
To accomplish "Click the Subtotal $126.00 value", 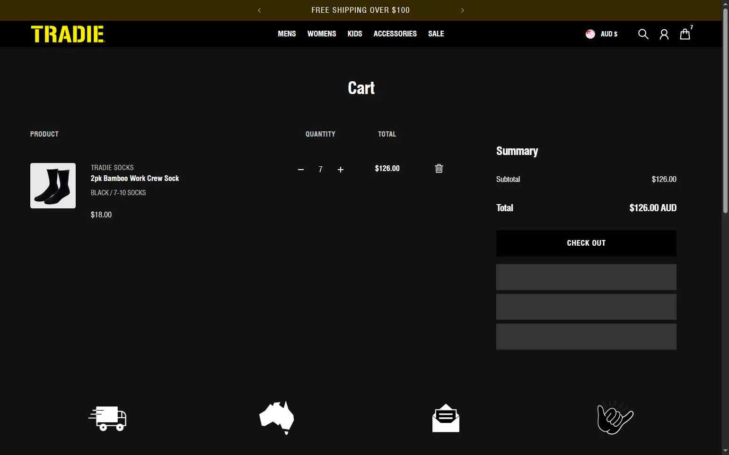I will [664, 180].
